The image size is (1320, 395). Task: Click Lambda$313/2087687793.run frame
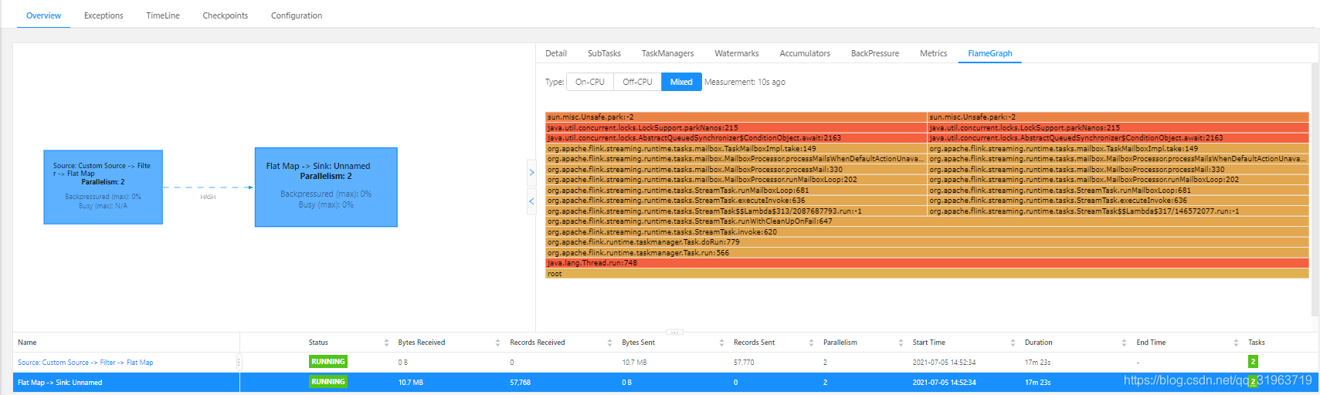736,211
